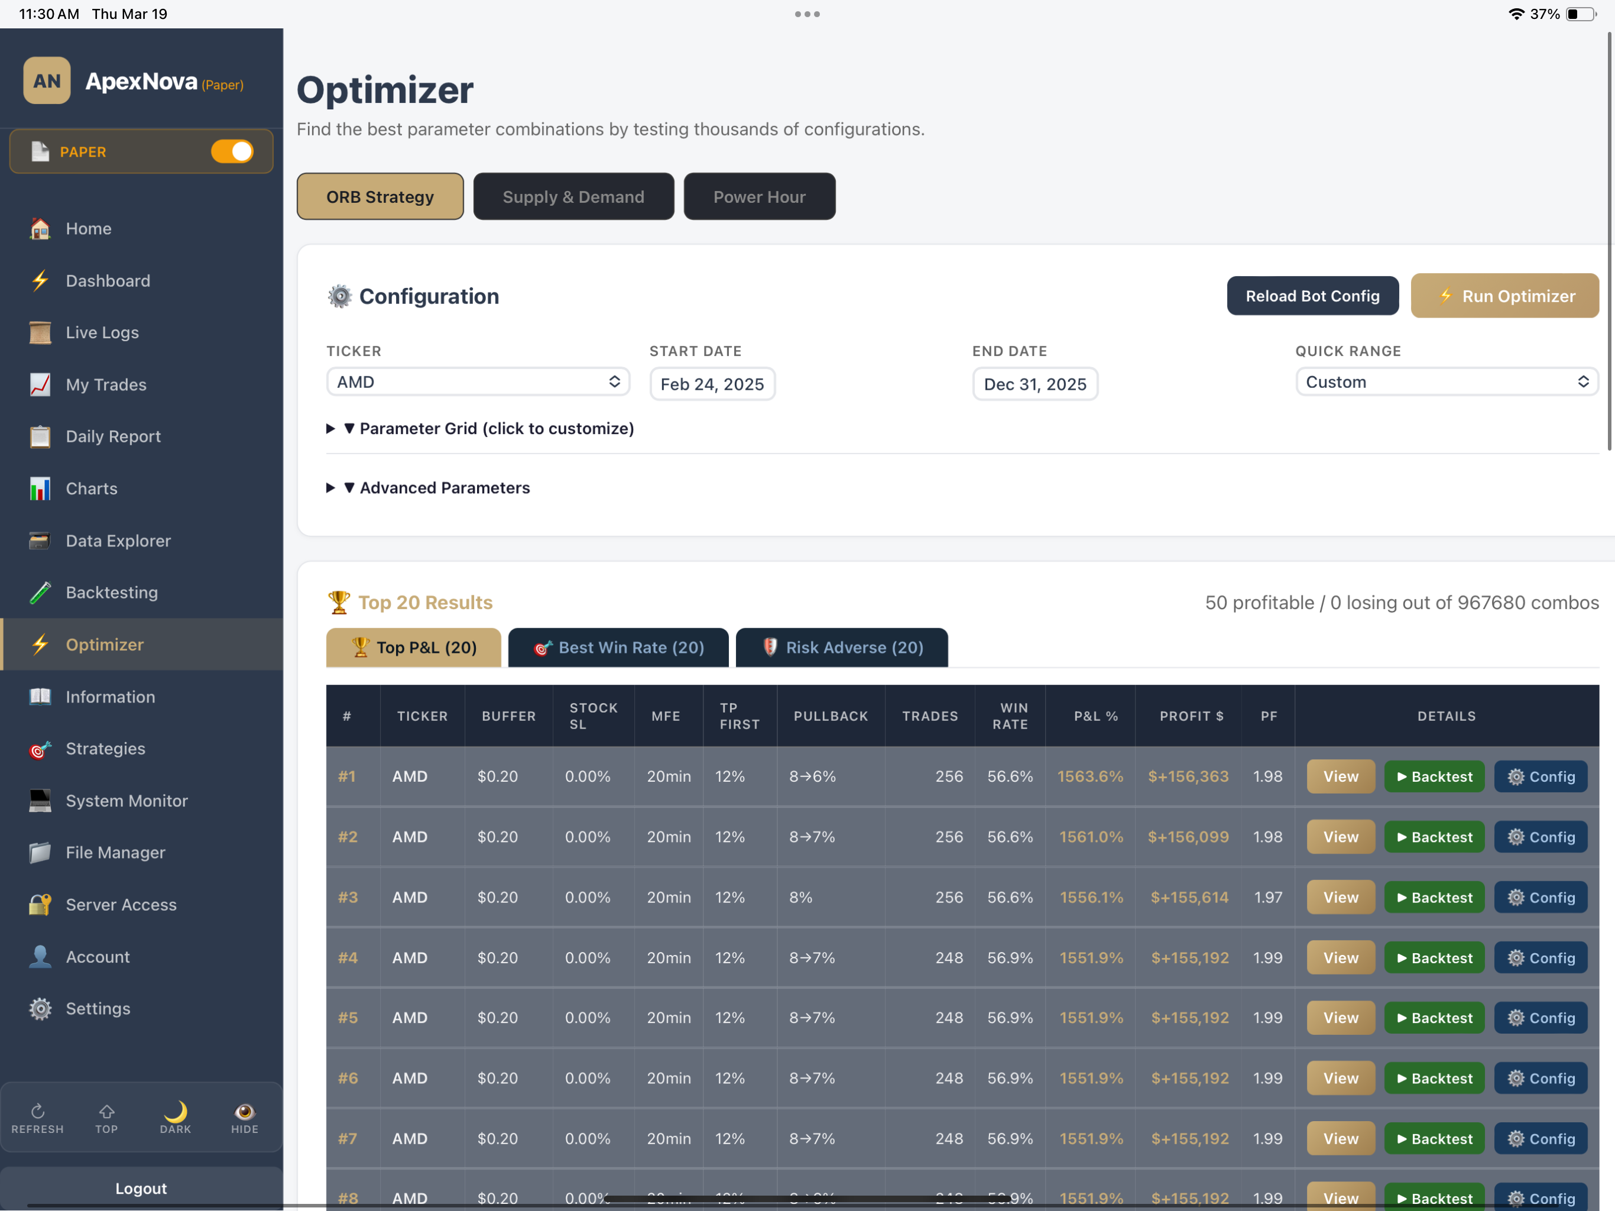The height and width of the screenshot is (1211, 1615).
Task: Click the P&L % column header
Action: pyautogui.click(x=1096, y=717)
